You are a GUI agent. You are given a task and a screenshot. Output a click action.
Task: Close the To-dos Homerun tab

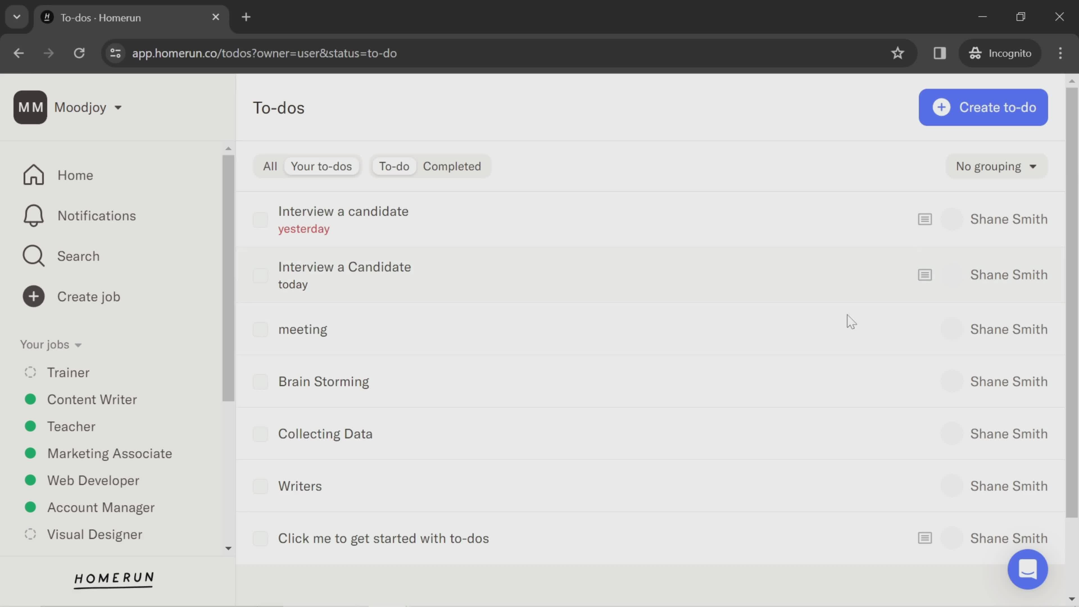(x=216, y=17)
